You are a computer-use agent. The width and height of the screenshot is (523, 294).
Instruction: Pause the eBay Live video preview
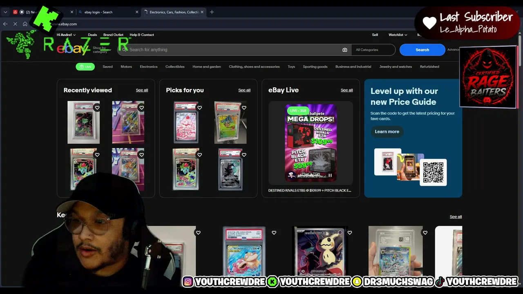tap(330, 176)
